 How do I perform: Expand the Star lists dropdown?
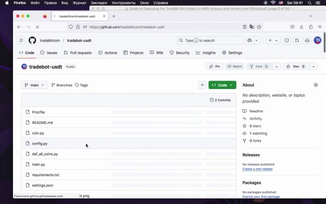314,67
